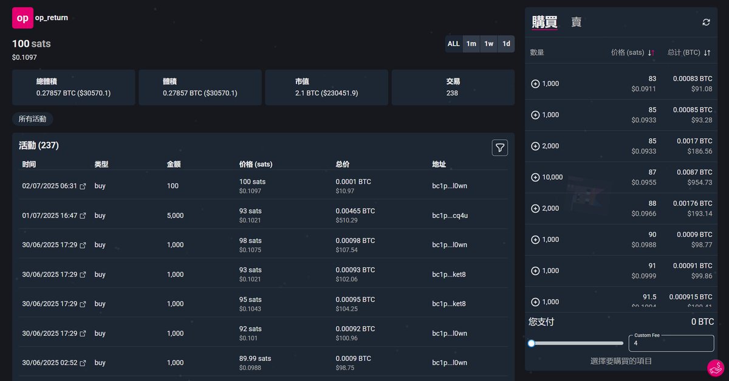The height and width of the screenshot is (381, 729).
Task: Click the 市值 market cap card
Action: tap(326, 88)
